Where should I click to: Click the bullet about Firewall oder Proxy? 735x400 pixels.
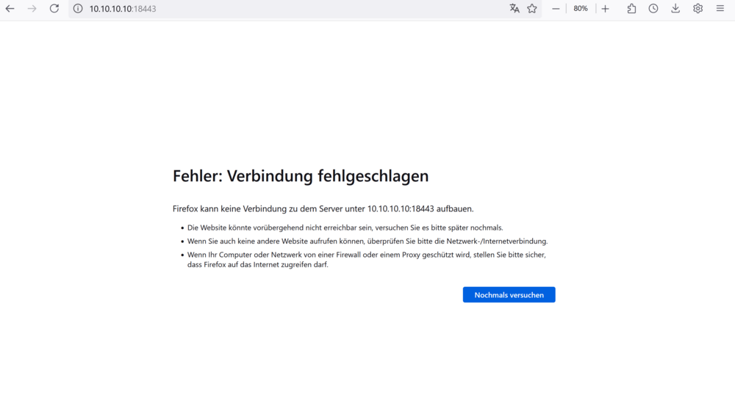[367, 260]
